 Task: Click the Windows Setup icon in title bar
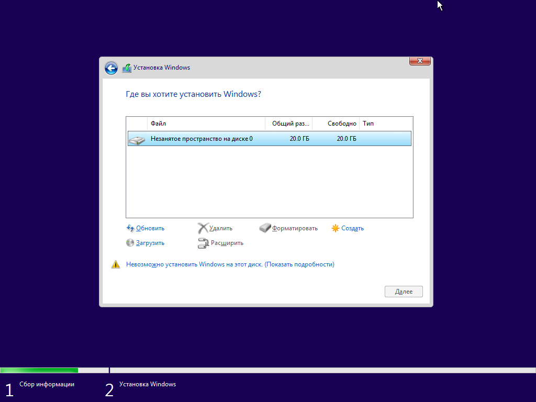pos(127,68)
